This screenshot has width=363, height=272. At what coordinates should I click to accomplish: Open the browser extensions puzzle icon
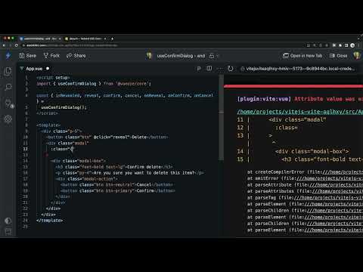click(x=340, y=45)
